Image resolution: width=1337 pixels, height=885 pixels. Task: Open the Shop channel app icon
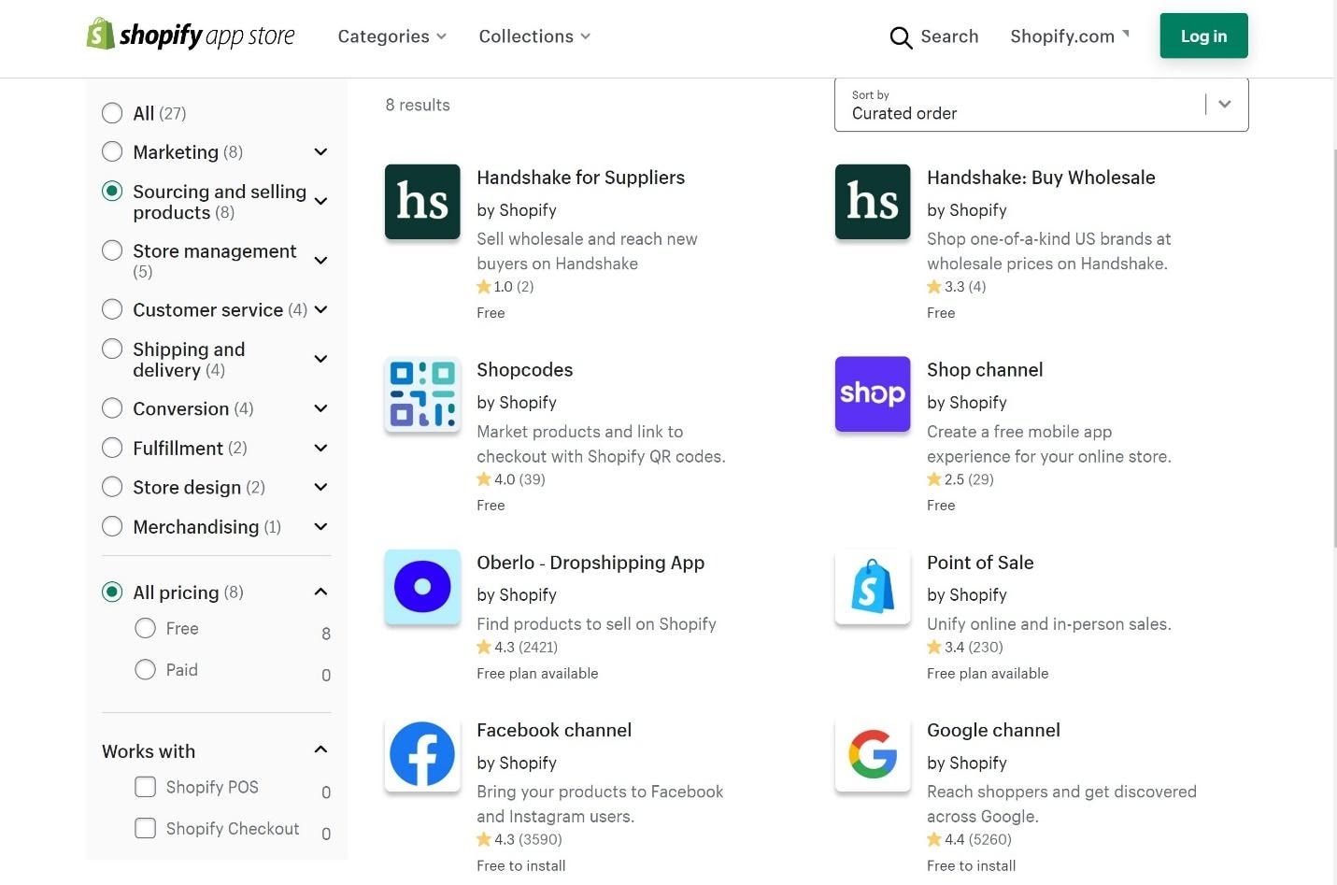[873, 394]
